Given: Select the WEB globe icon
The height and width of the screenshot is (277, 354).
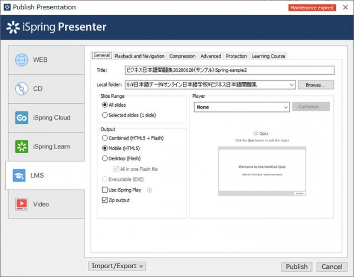Looking at the screenshot, I should pos(22,60).
